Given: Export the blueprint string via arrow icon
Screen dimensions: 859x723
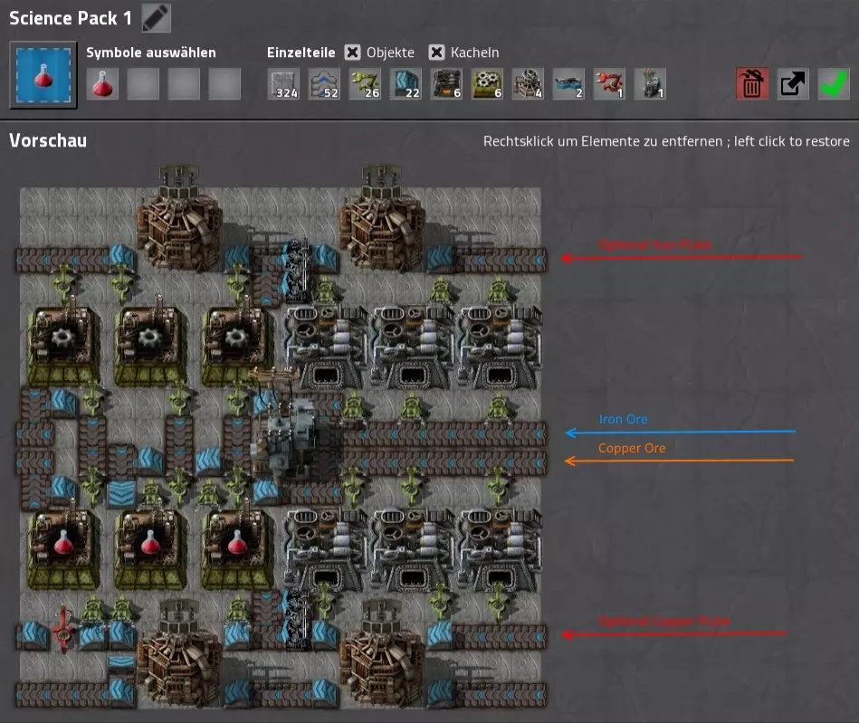Looking at the screenshot, I should [793, 84].
